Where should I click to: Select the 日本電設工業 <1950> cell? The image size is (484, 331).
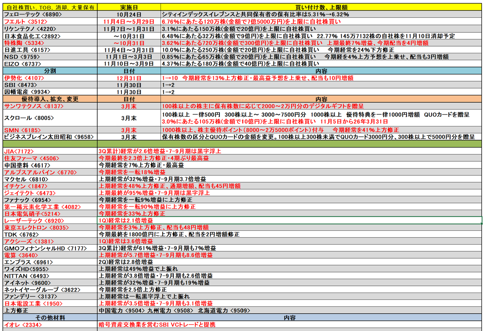pos(50,304)
